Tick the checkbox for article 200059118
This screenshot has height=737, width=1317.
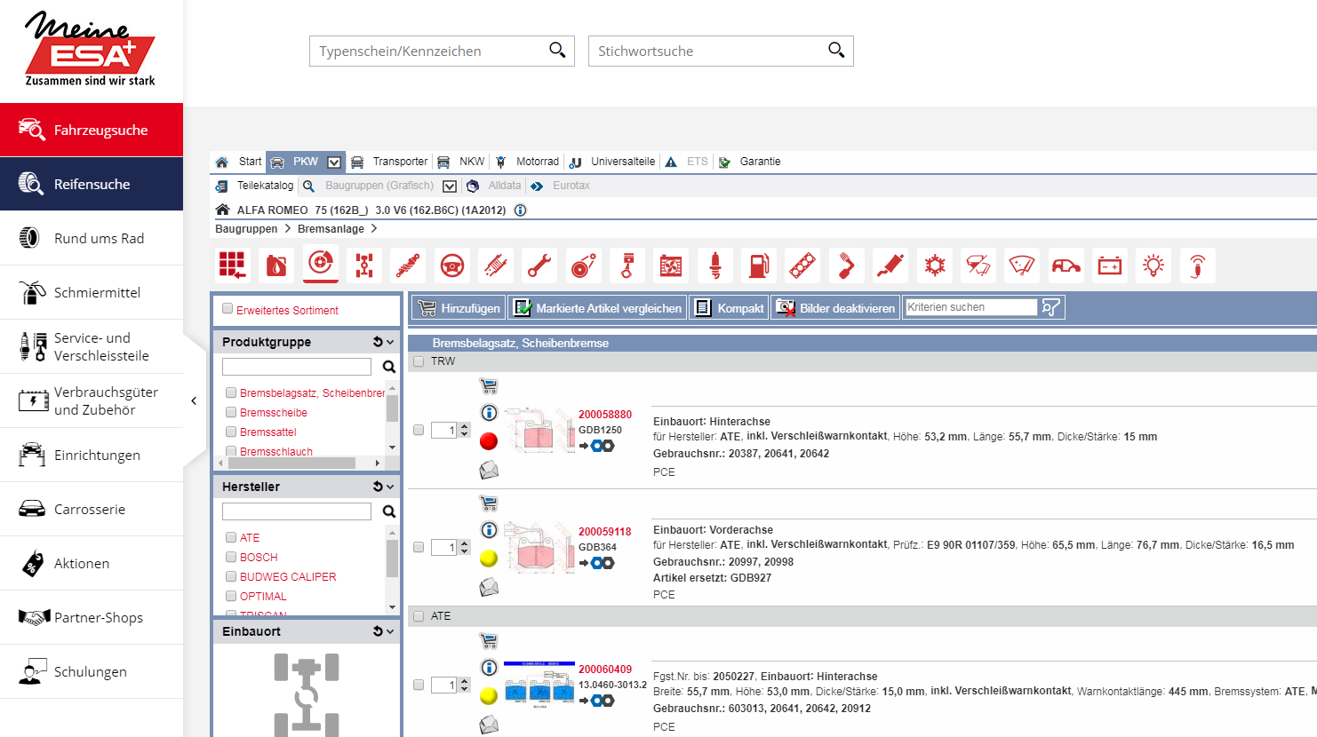point(419,547)
